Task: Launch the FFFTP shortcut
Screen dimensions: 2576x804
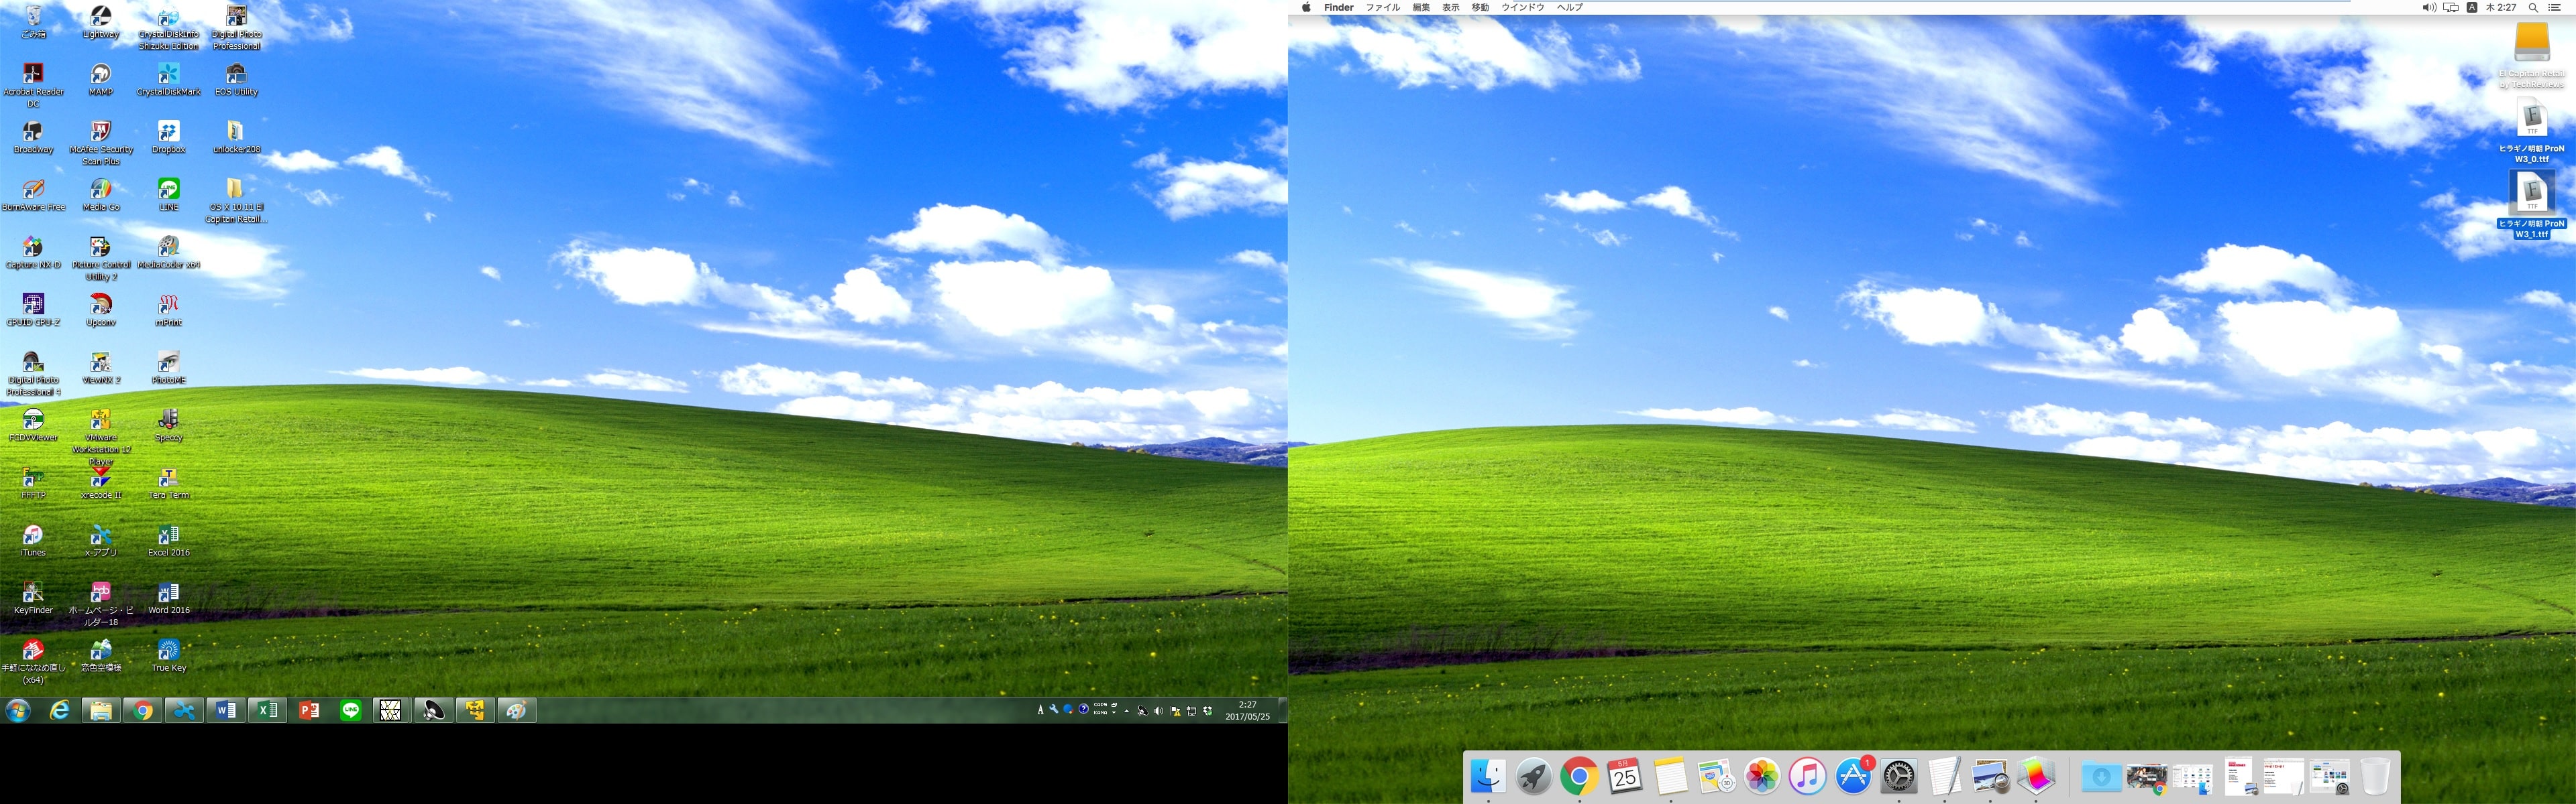Action: pyautogui.click(x=33, y=483)
